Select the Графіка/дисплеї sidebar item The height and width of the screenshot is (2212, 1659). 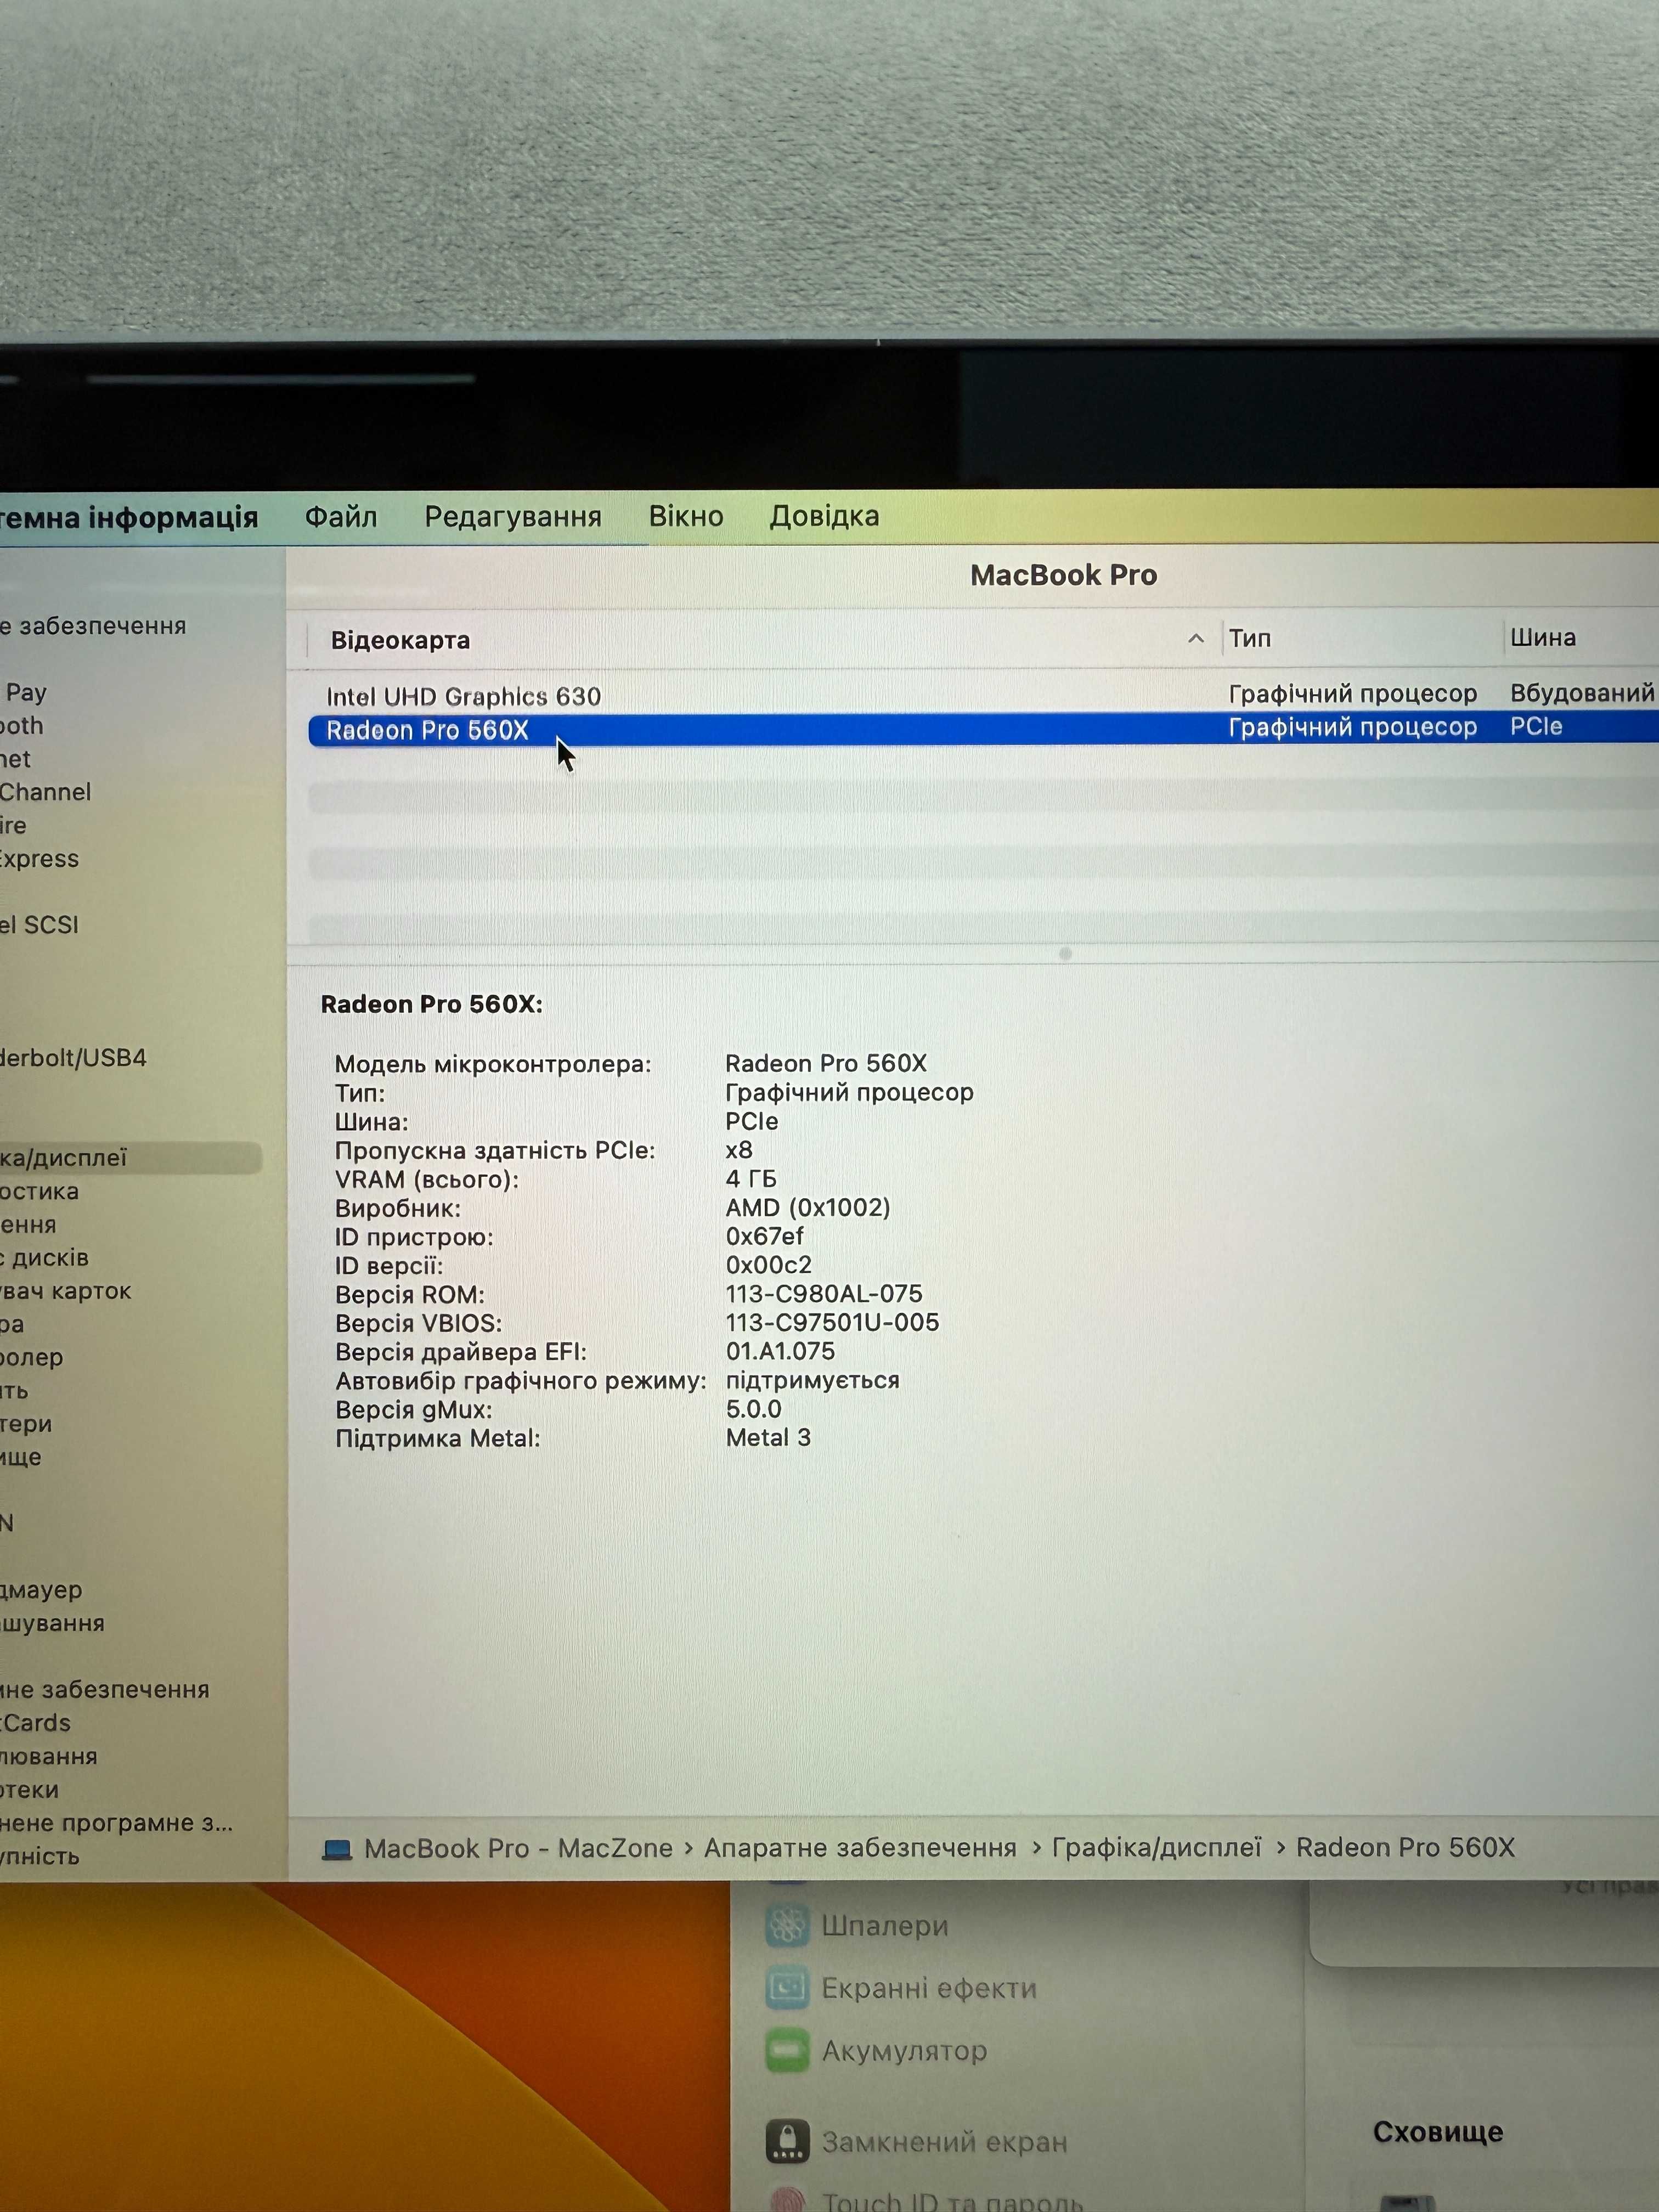click(x=130, y=1158)
